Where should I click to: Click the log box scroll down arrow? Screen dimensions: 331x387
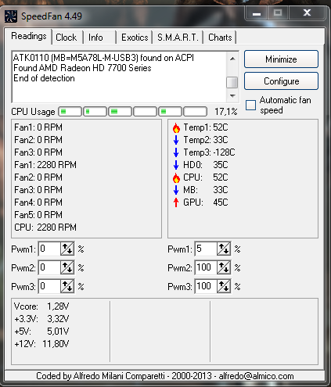click(232, 96)
